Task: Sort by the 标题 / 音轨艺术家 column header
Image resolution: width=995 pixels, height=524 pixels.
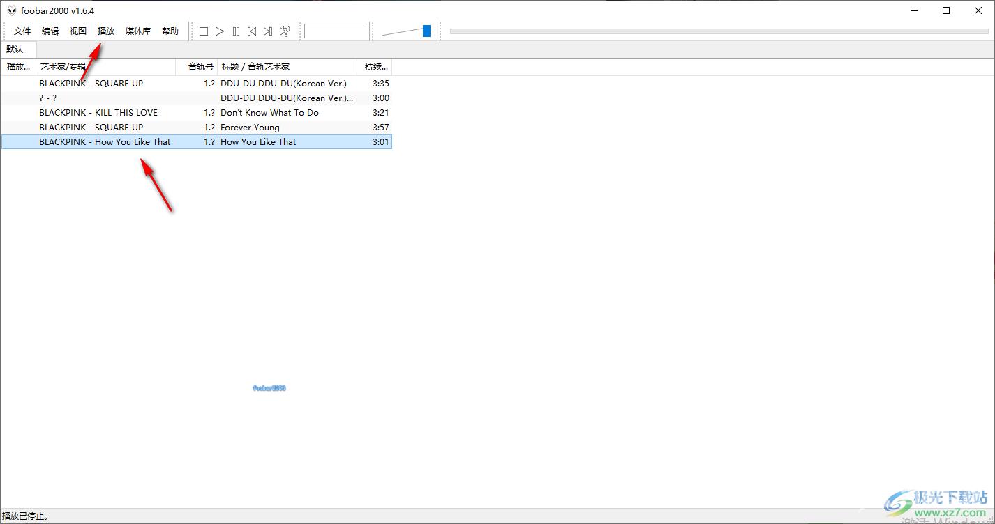Action: click(287, 67)
